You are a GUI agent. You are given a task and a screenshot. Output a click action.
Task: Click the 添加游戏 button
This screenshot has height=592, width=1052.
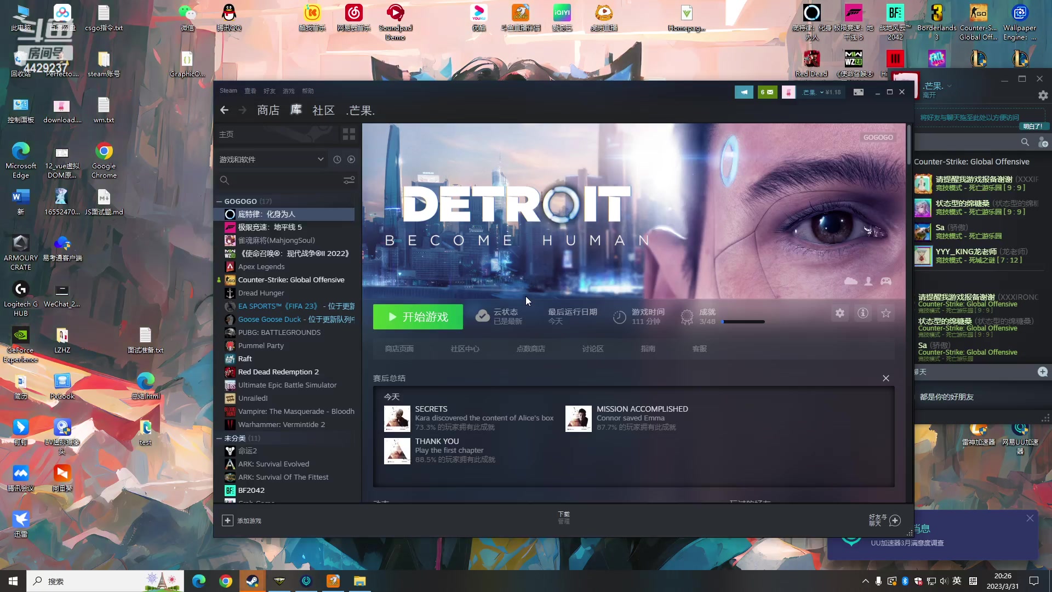[242, 520]
